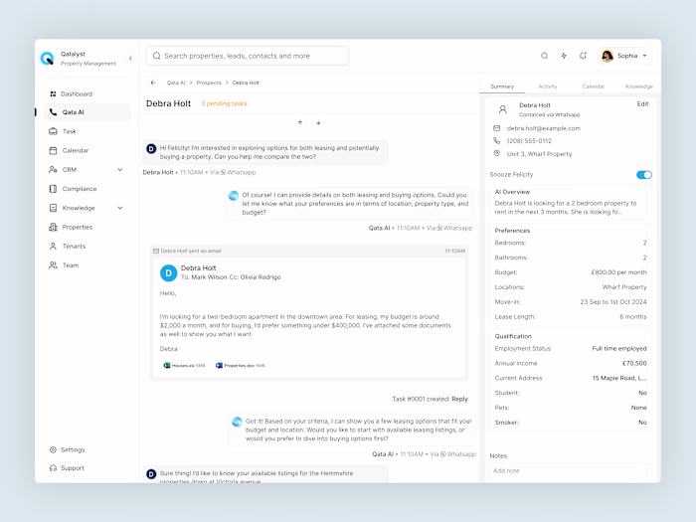The image size is (696, 522).
Task: Click D avatar on 'Hi Felicity!' message
Action: tap(151, 149)
